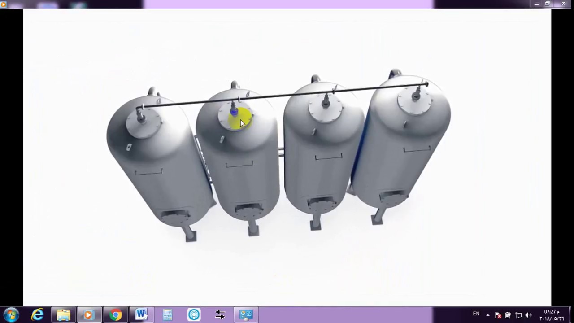The width and height of the screenshot is (574, 323).
Task: Open Windows Explorer folder in taskbar
Action: point(63,315)
